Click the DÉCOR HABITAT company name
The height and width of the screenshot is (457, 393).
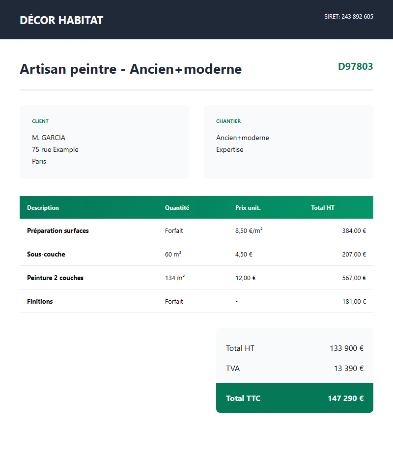coord(61,20)
